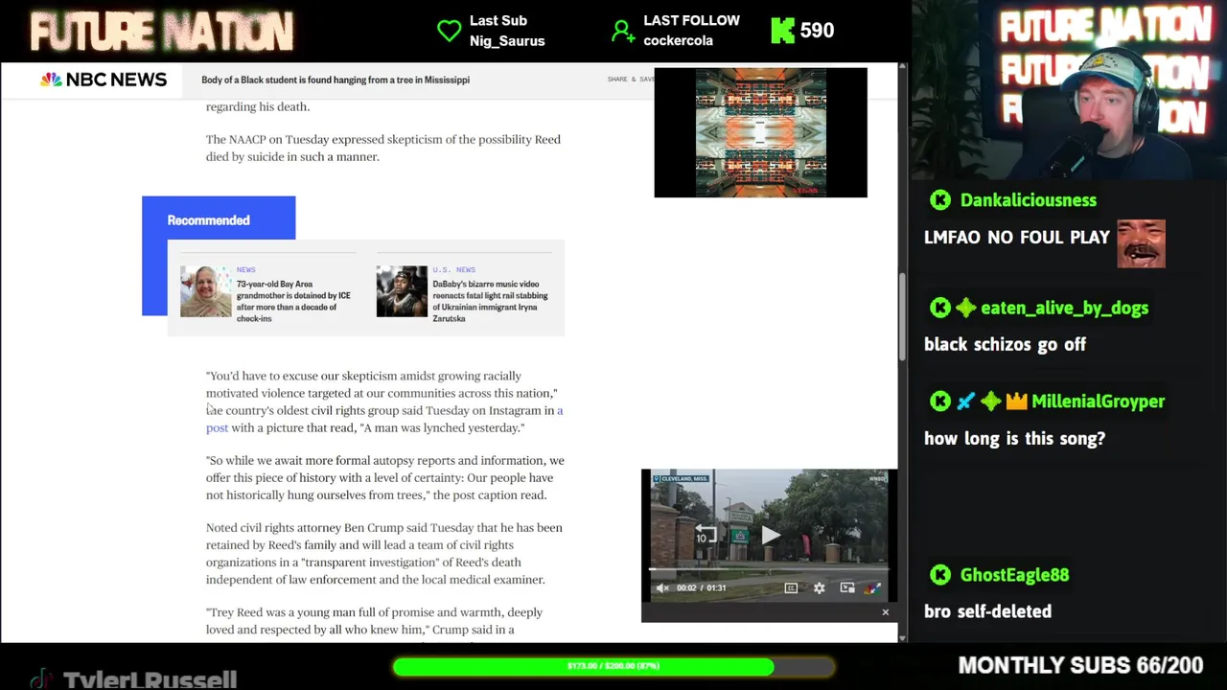Click the article headline in the top bar

pos(336,80)
